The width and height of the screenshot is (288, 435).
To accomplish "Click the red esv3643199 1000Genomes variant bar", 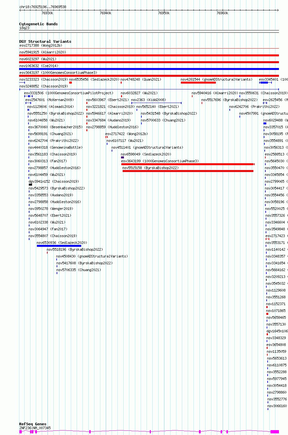I will tap(188, 164).
